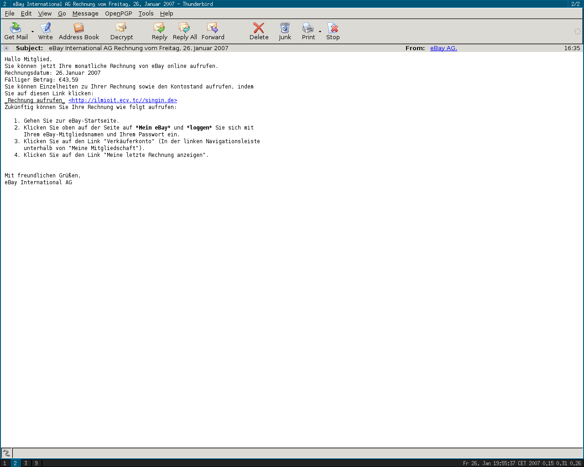Screen dimensions: 584x467
Task: Click the subject line text in header
Action: click(139, 48)
